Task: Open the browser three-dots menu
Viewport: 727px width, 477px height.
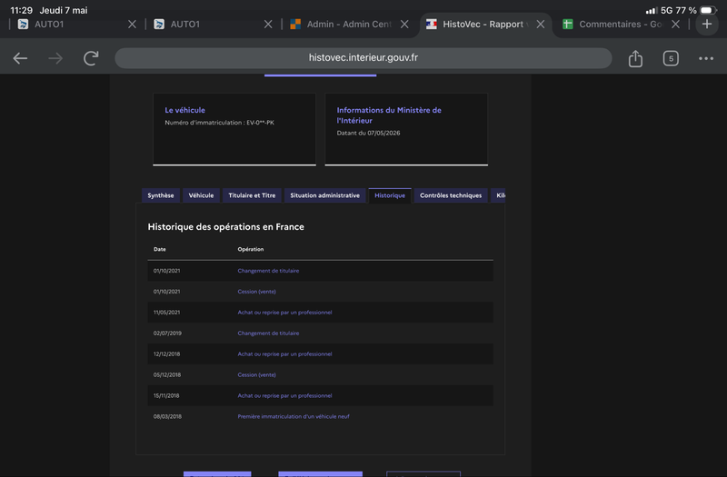Action: [x=706, y=58]
